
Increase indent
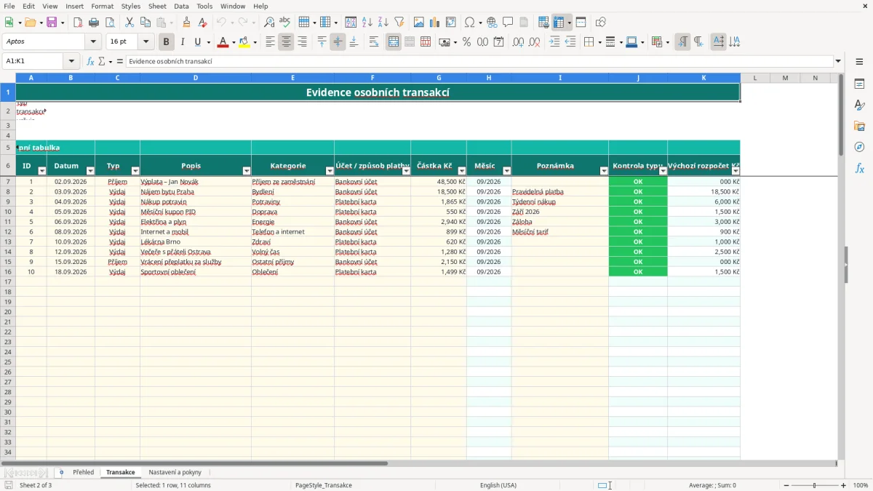click(x=554, y=42)
